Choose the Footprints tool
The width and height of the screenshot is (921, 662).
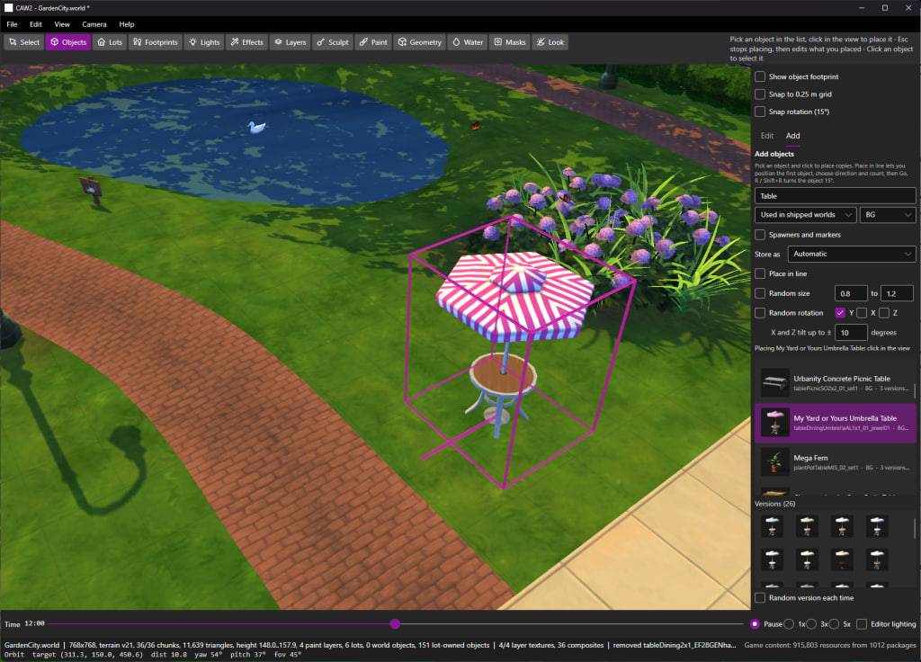(x=155, y=42)
